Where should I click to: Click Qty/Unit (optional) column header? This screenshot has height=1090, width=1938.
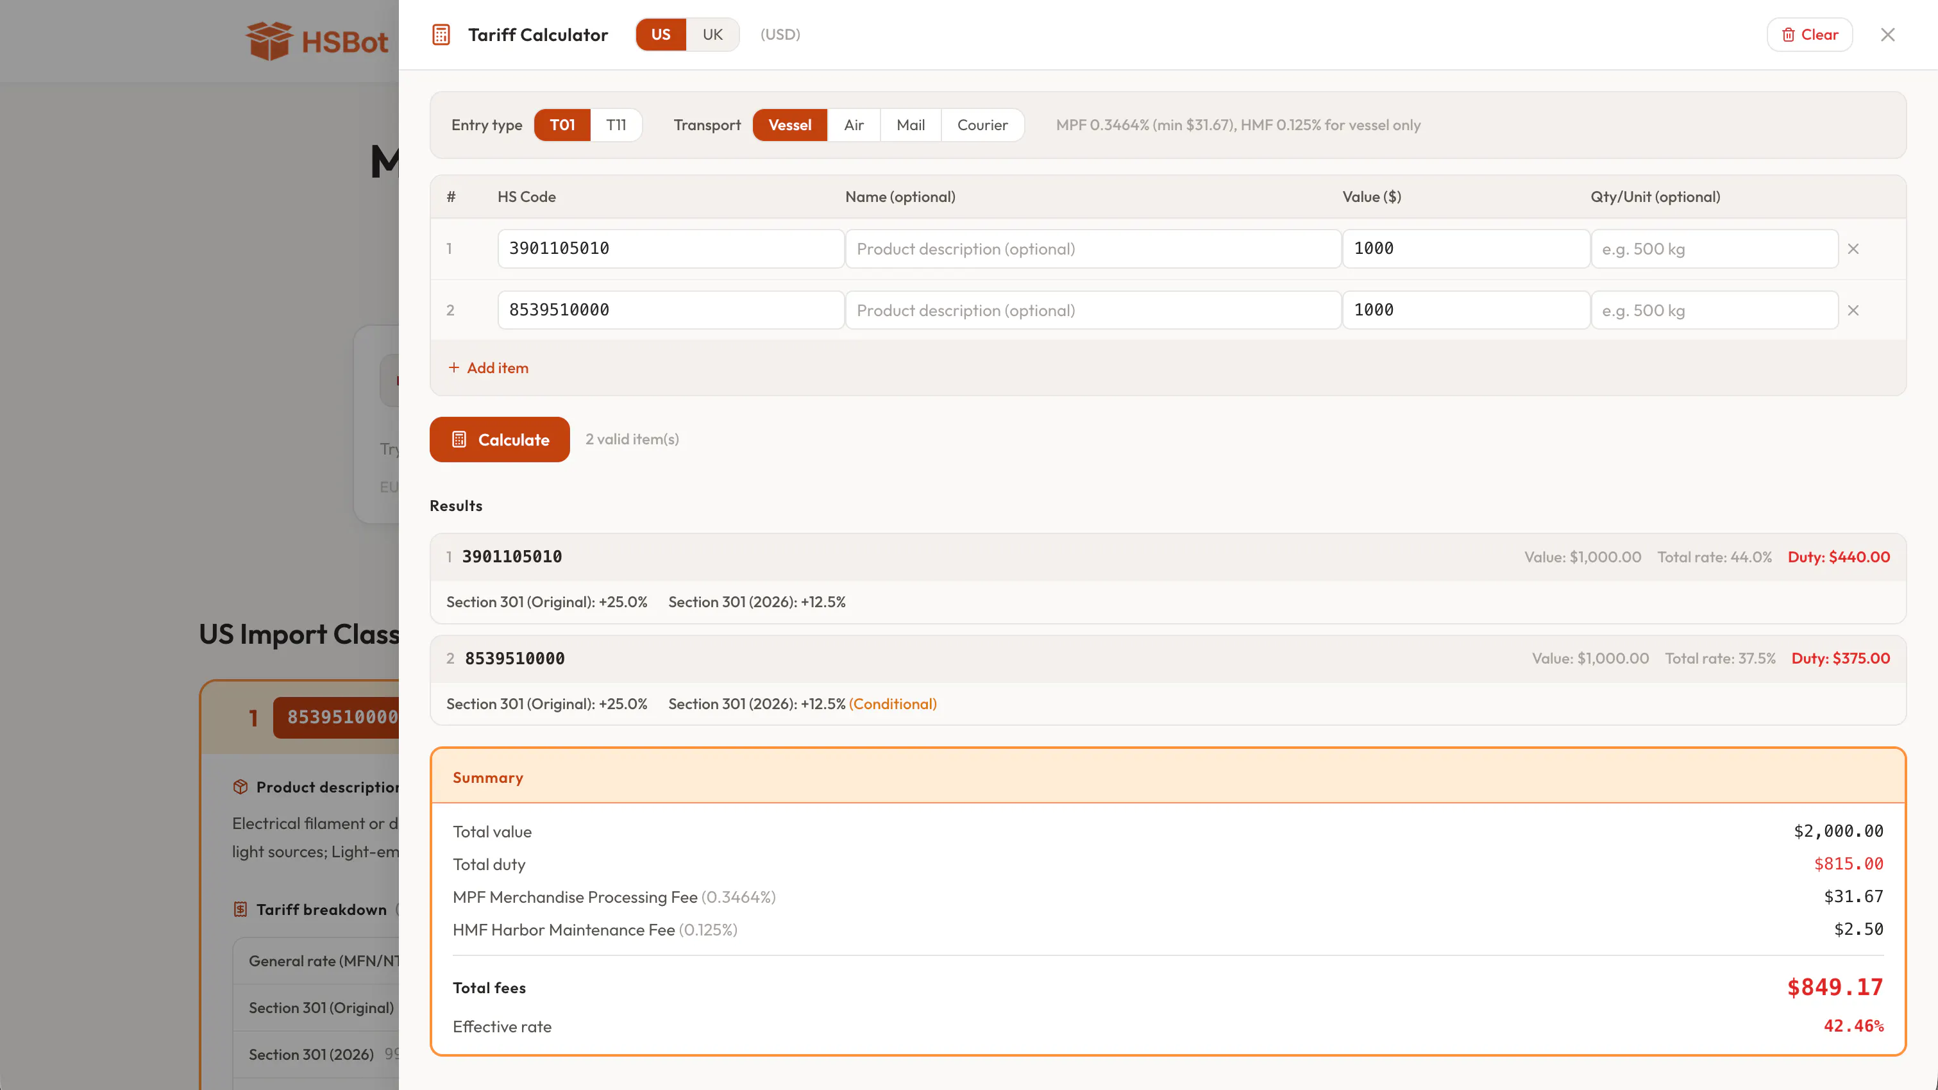1655,197
